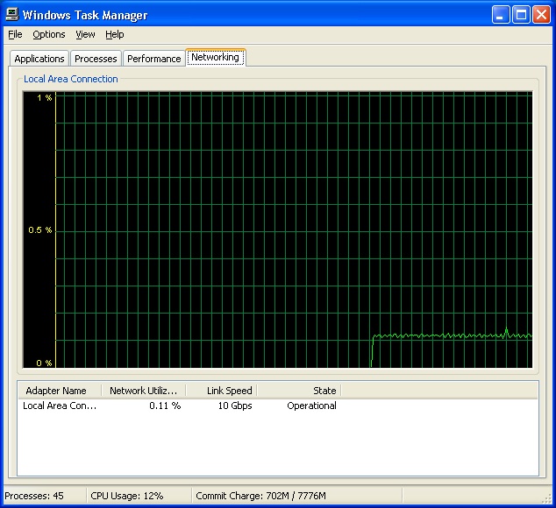
Task: Close the Windows Task Manager window
Action: tap(541, 15)
